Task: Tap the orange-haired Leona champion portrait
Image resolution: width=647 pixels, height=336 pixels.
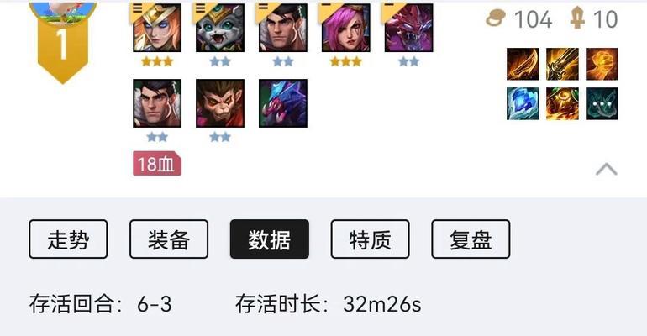Action: 157,28
